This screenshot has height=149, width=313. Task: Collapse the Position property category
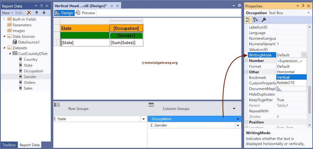coord(247,122)
